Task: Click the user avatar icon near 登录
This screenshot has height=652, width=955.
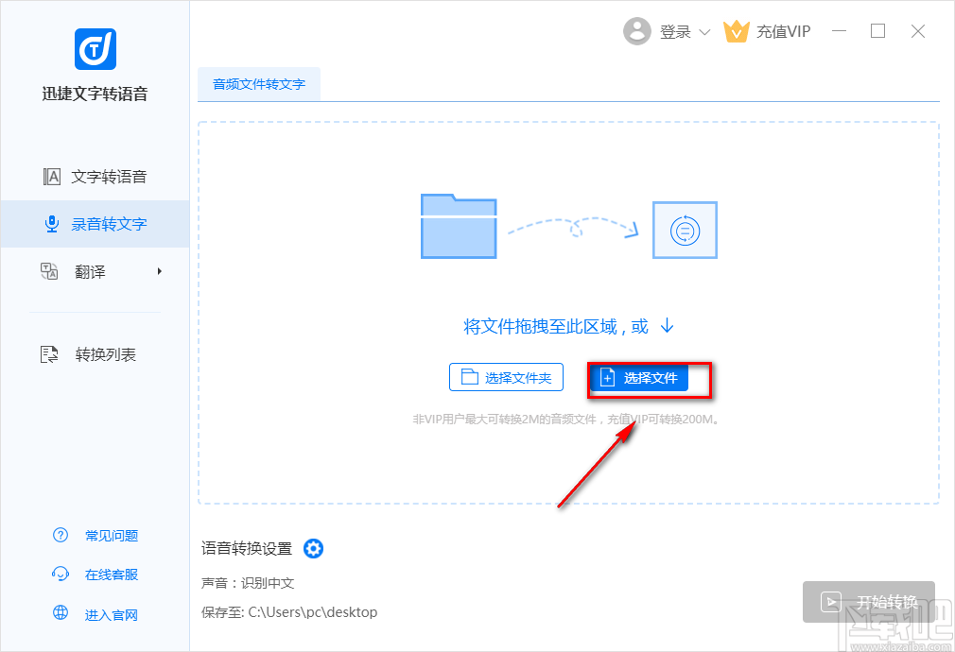Action: 637,31
